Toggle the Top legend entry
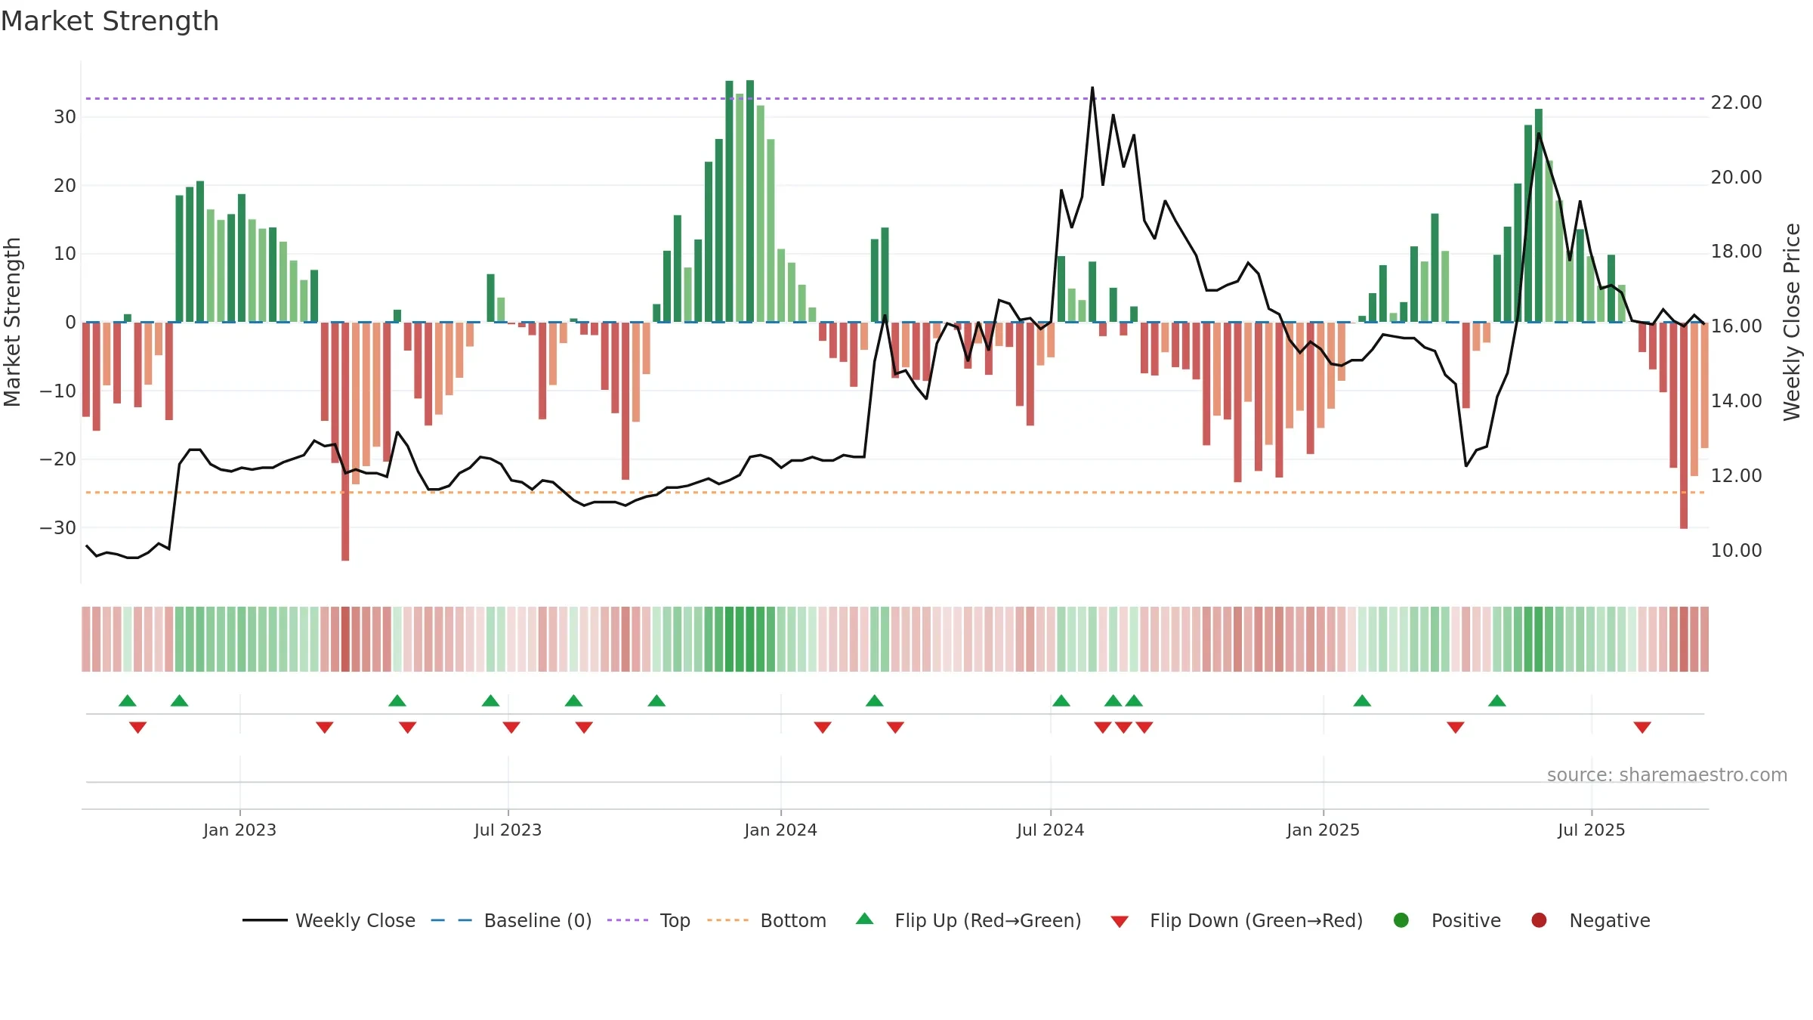The image size is (1813, 1020). (x=649, y=920)
